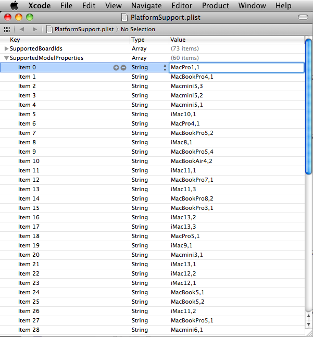Collapse the SupportedModelProperties array
This screenshot has width=313, height=337.
6,58
